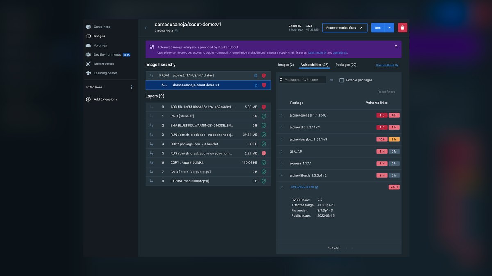Click the Run button
492x276 pixels.
pos(378,28)
